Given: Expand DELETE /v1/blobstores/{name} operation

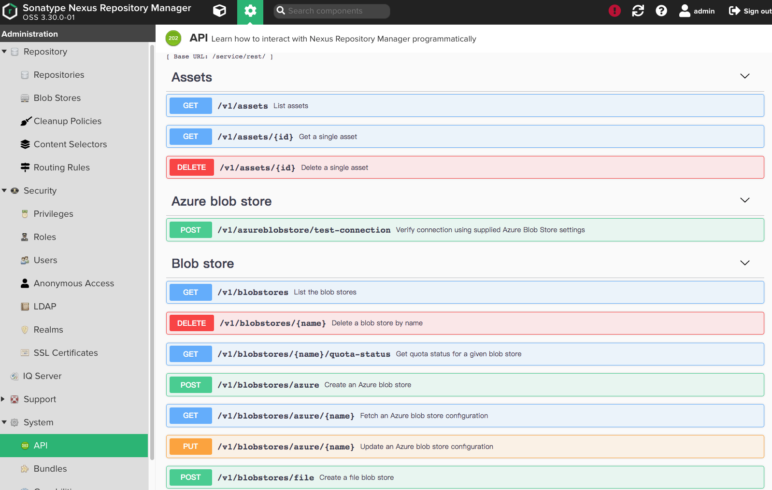Looking at the screenshot, I should pyautogui.click(x=465, y=323).
